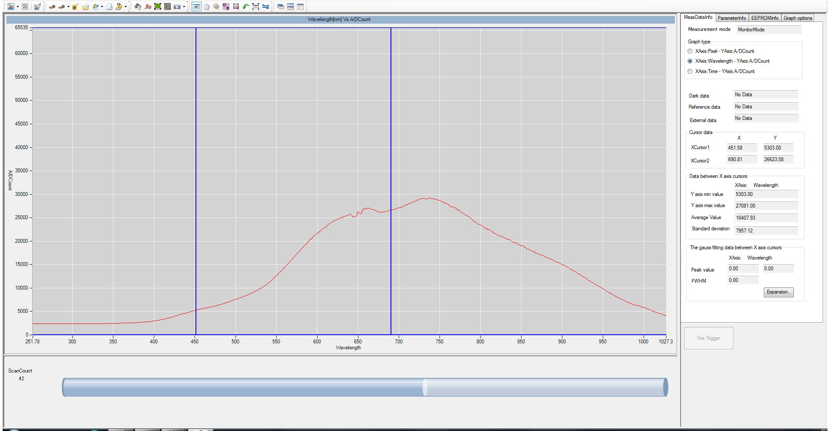The height and width of the screenshot is (431, 830).
Task: Click the magnifying glass zoom tool
Action: (x=216, y=6)
